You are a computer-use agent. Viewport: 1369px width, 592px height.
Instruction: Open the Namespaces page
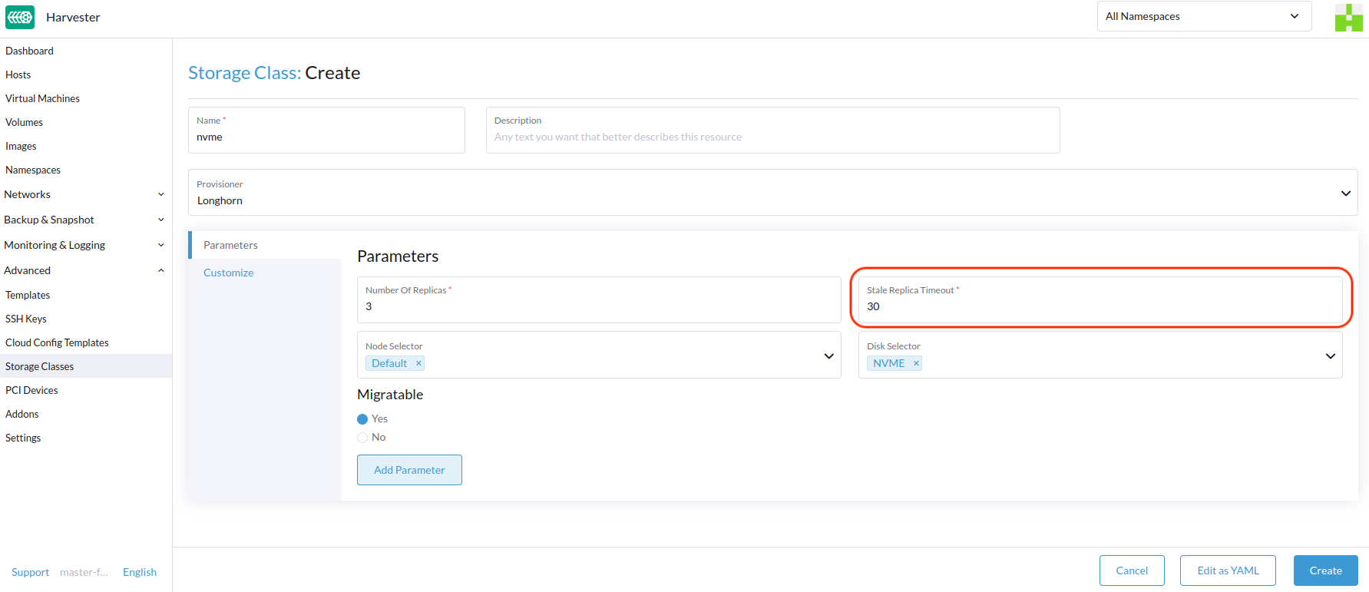tap(85, 170)
